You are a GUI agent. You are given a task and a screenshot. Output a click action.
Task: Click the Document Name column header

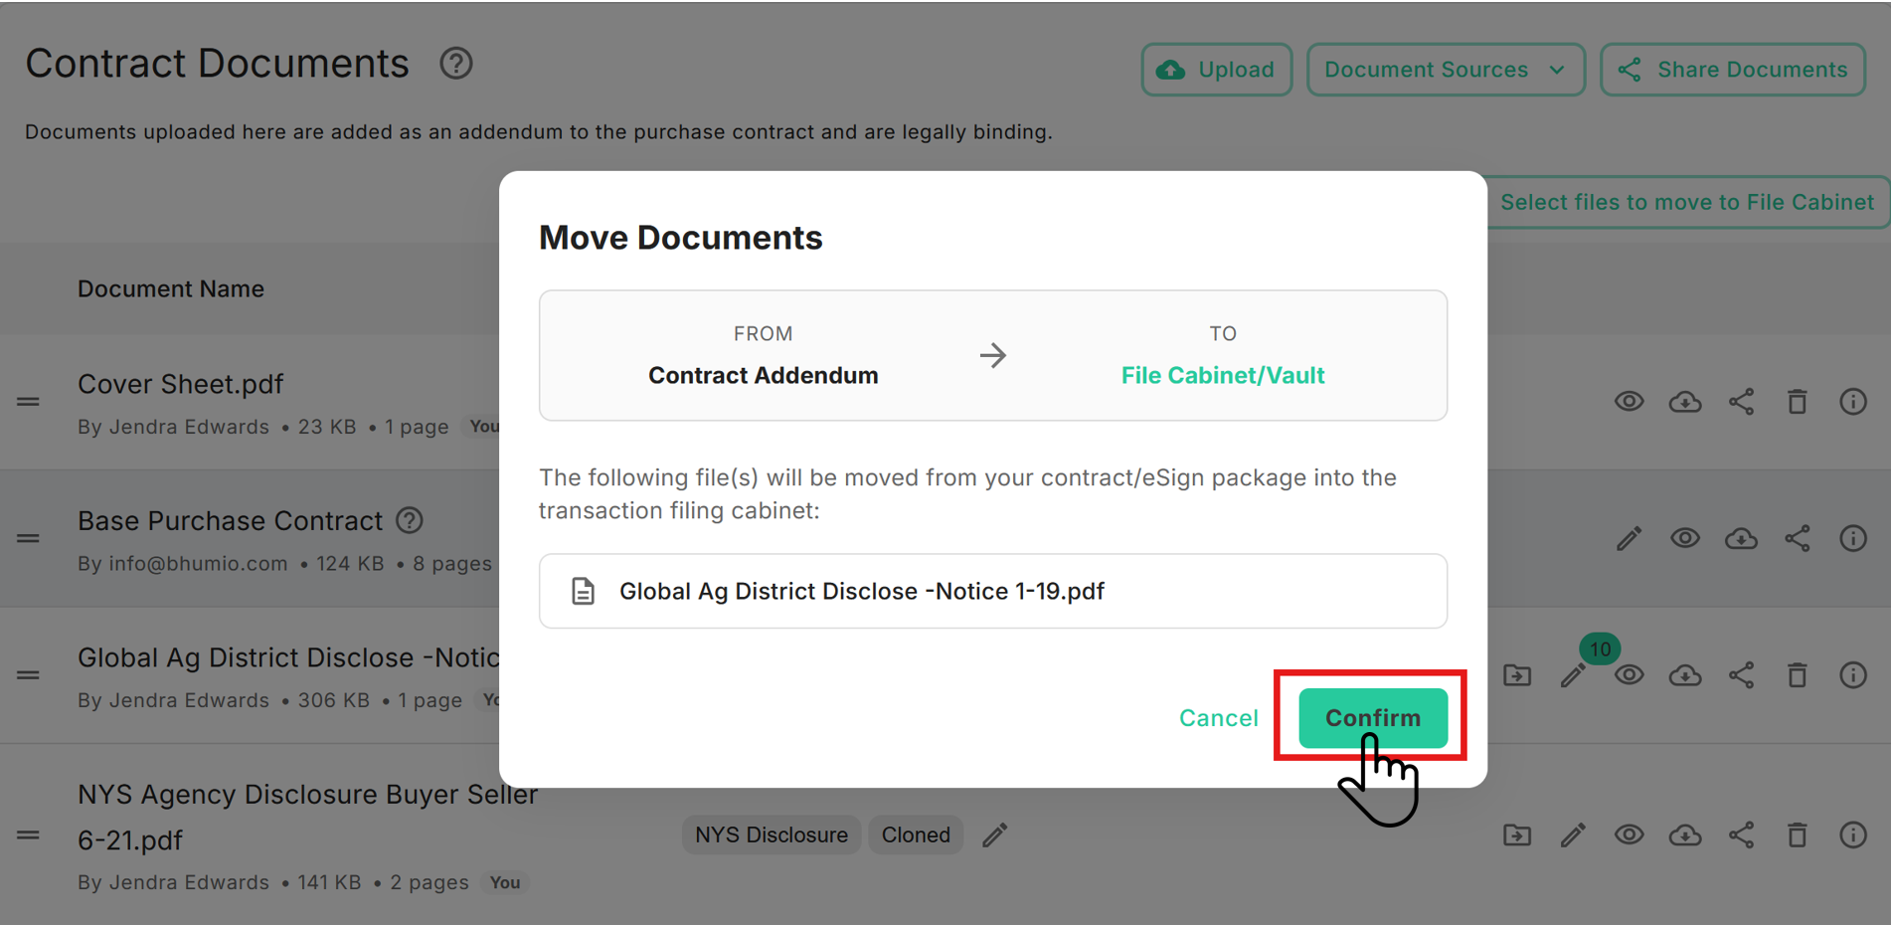[x=171, y=288]
